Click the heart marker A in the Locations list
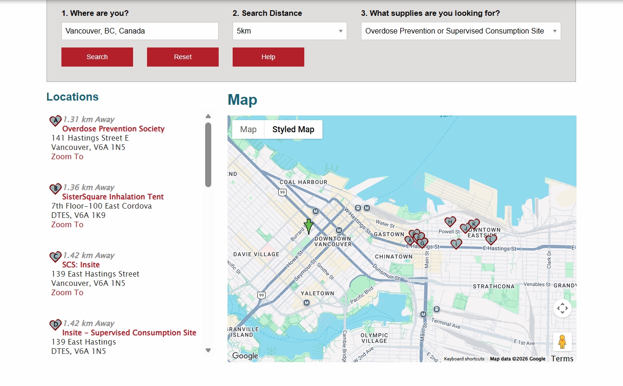Viewport: 623px width, 386px height. pos(55,121)
